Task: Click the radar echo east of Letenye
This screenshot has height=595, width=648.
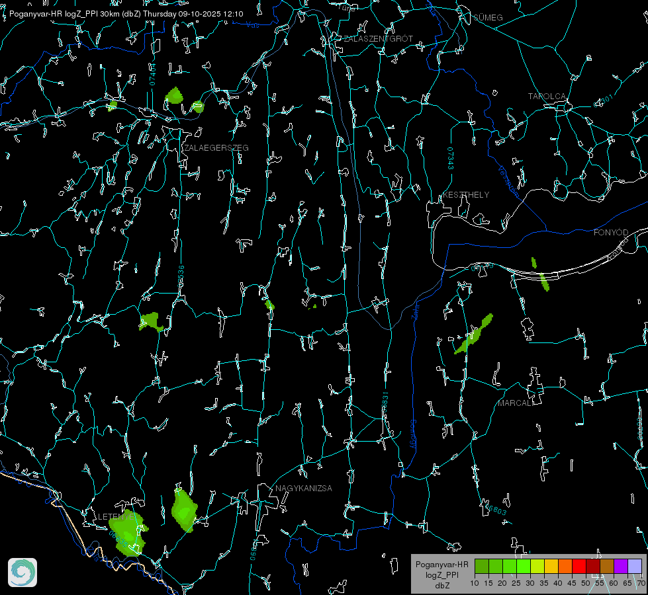Action: pyautogui.click(x=183, y=510)
